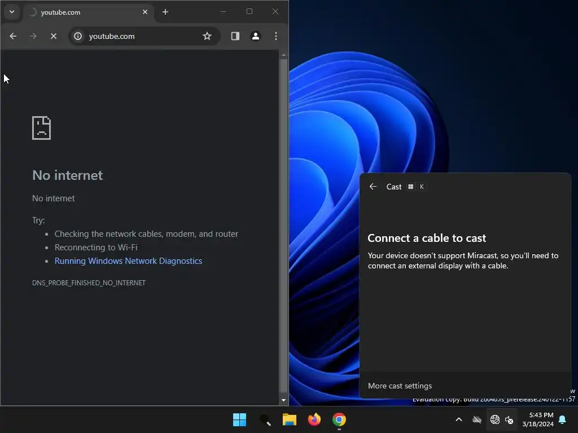
Task: Bookmark this page with star icon
Action: click(207, 36)
